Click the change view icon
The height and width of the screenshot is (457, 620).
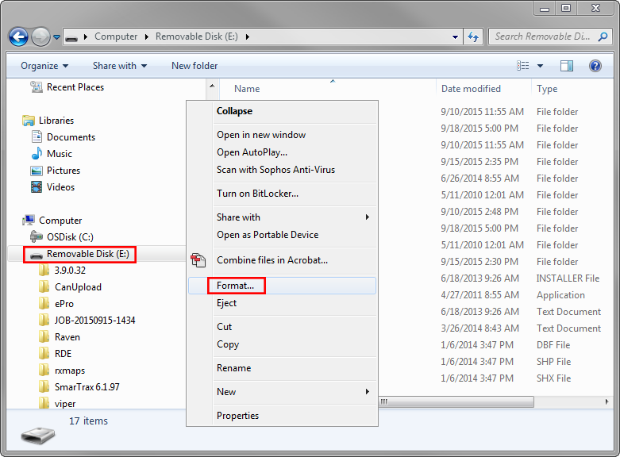(x=522, y=66)
